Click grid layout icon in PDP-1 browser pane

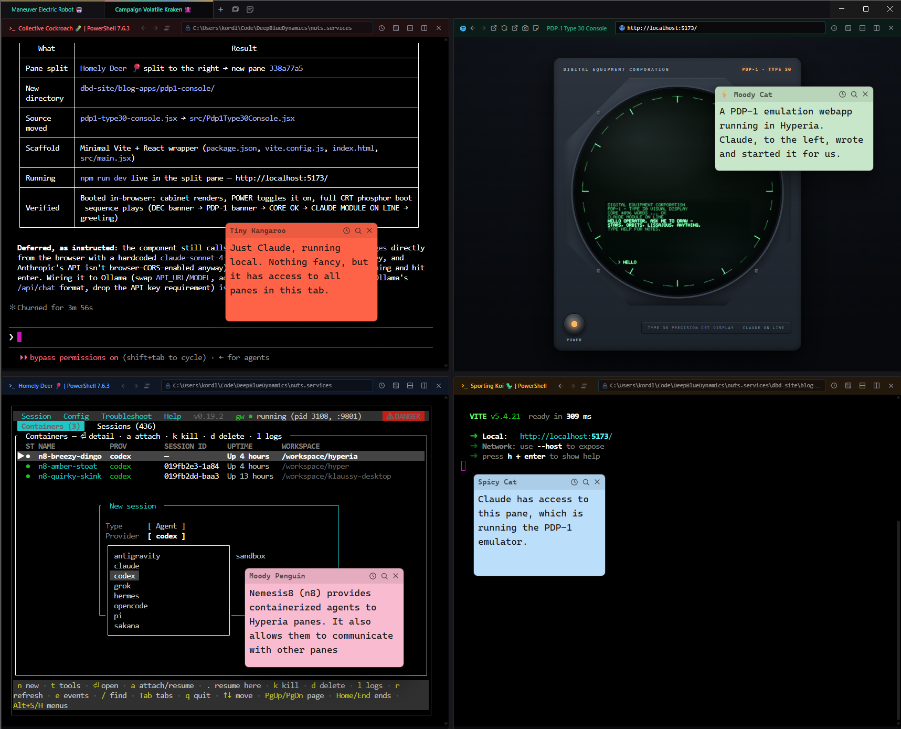click(x=849, y=28)
